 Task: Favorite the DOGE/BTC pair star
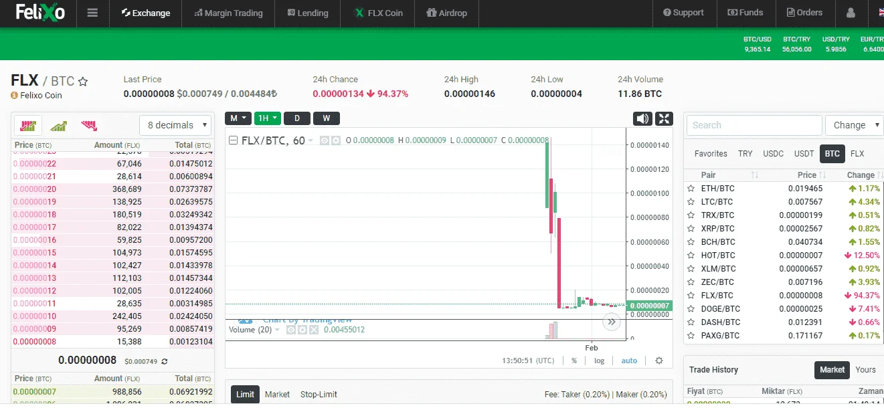691,309
